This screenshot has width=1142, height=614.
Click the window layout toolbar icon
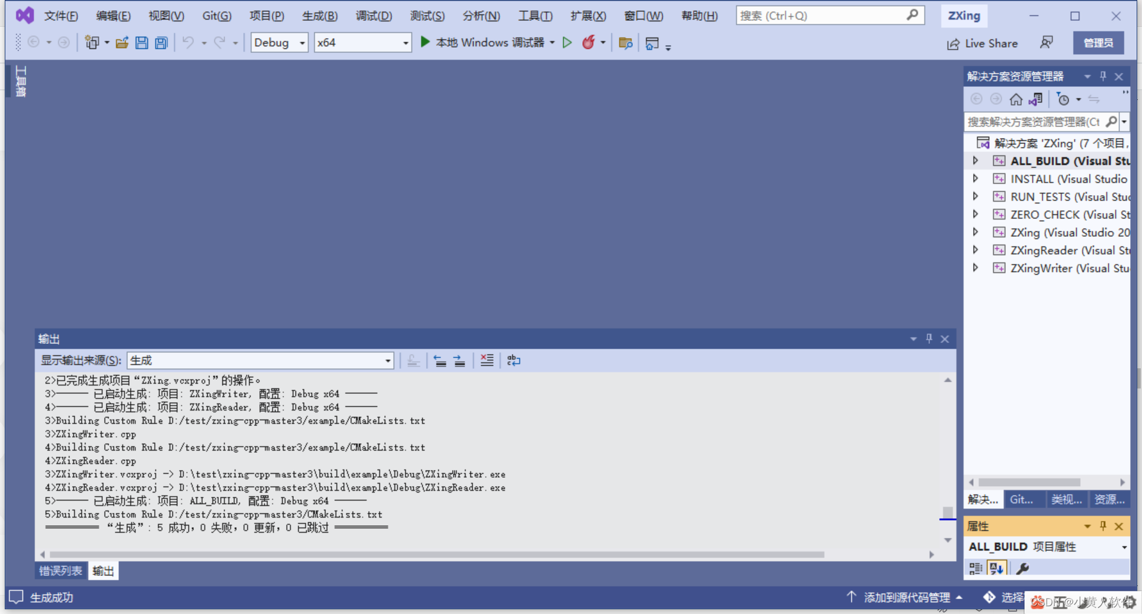point(652,43)
